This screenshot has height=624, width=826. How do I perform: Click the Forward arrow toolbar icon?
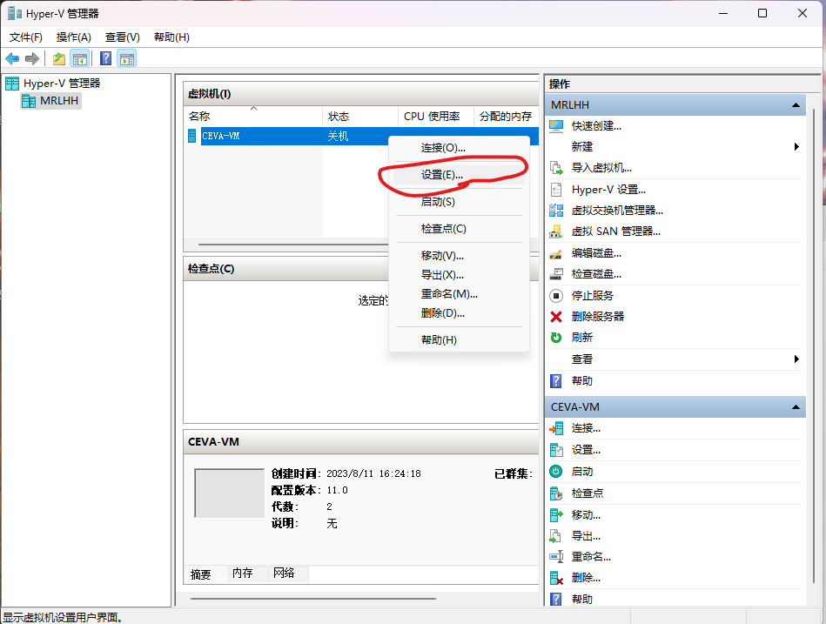pyautogui.click(x=32, y=58)
